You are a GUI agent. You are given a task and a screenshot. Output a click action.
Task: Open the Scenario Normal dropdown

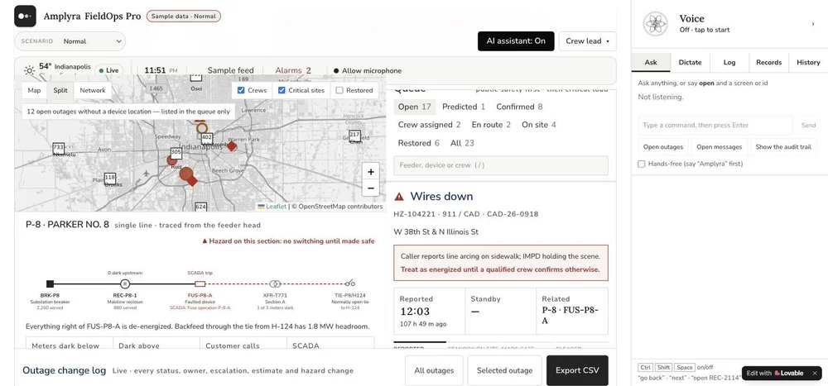click(70, 41)
